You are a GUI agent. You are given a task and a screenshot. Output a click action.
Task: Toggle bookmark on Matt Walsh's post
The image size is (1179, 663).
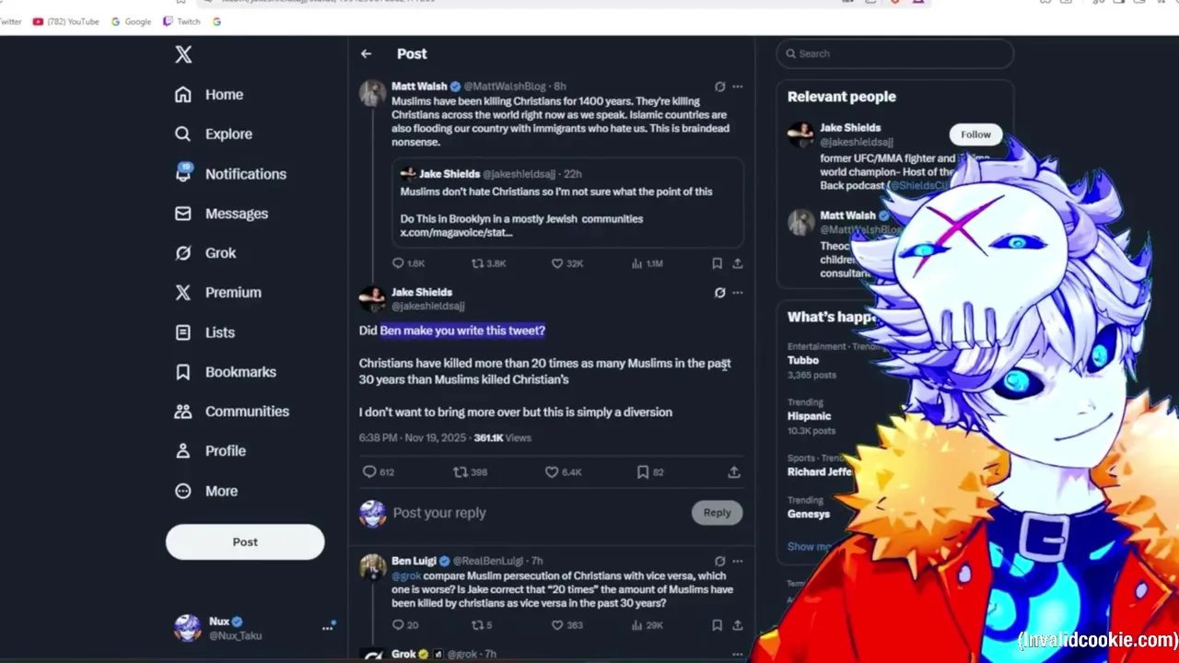tap(717, 263)
